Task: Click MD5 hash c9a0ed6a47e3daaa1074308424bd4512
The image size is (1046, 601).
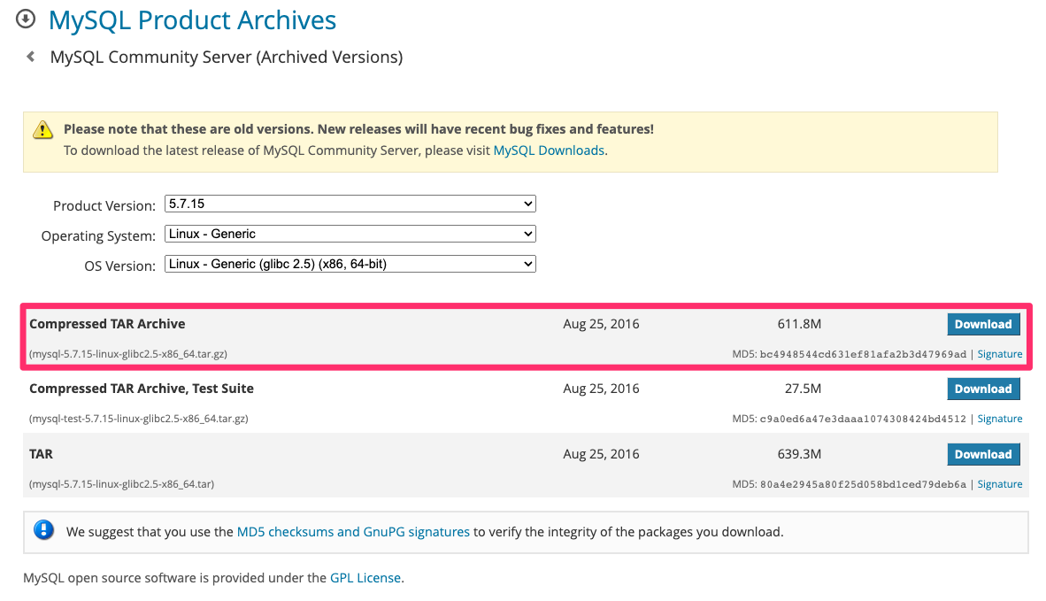Action: pos(863,419)
